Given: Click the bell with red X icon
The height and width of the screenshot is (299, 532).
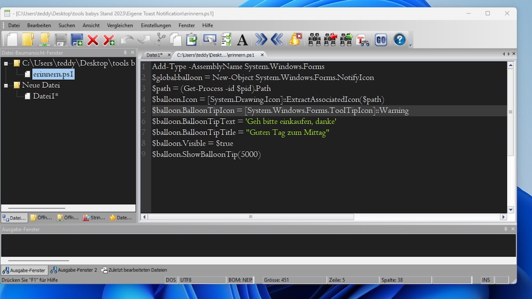Looking at the screenshot, I should [295, 39].
